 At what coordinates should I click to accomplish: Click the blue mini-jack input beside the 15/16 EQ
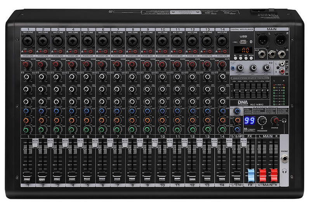tap(233, 68)
